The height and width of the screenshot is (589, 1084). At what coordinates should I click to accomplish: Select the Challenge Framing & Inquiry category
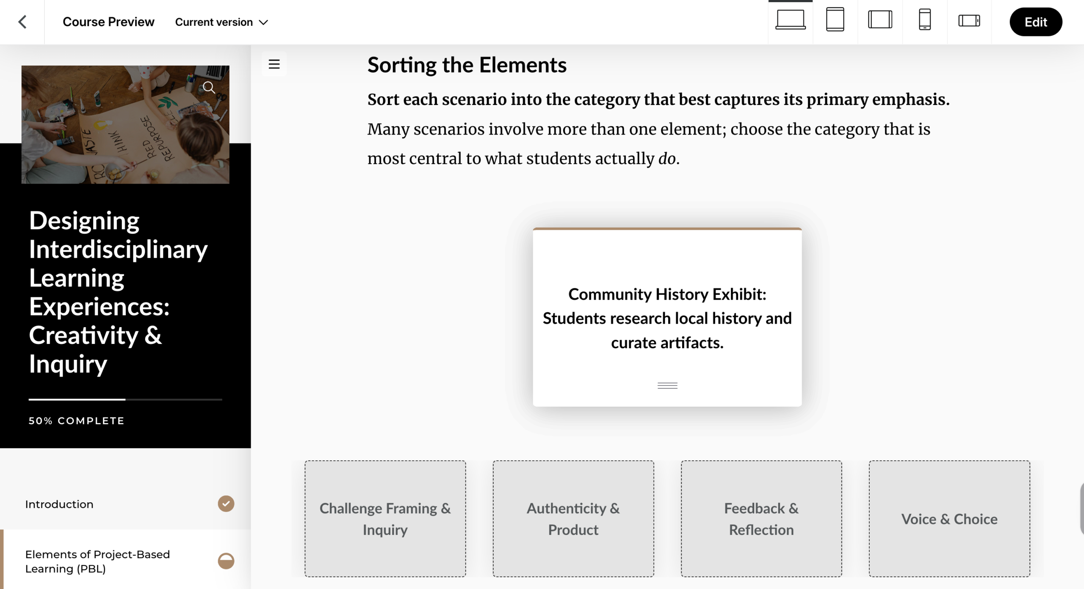point(385,519)
